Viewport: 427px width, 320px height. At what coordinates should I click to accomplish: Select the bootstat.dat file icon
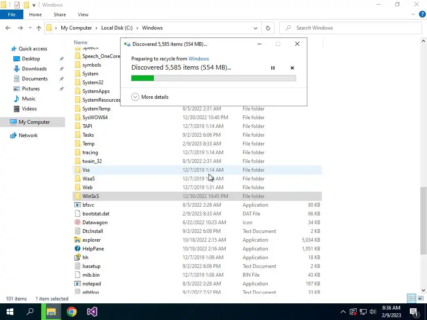[78, 214]
